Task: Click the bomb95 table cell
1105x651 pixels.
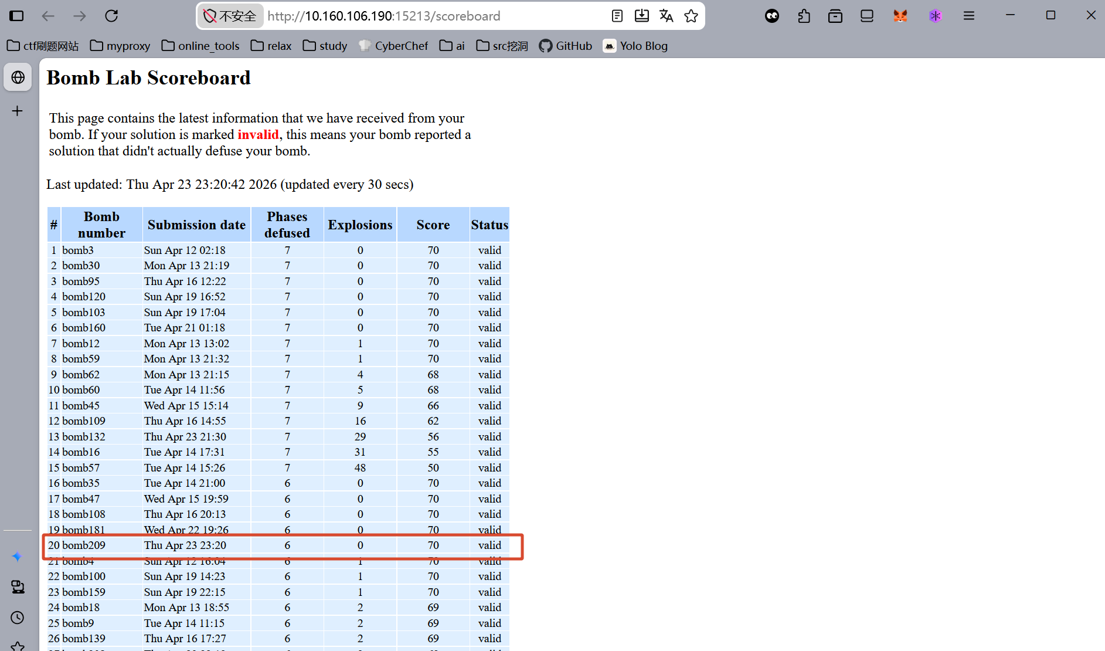Action: point(101,282)
